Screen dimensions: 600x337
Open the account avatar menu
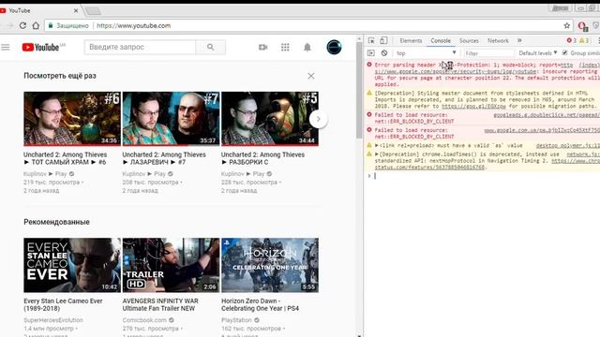[334, 47]
